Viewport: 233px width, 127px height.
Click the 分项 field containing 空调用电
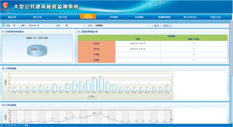pos(121,26)
